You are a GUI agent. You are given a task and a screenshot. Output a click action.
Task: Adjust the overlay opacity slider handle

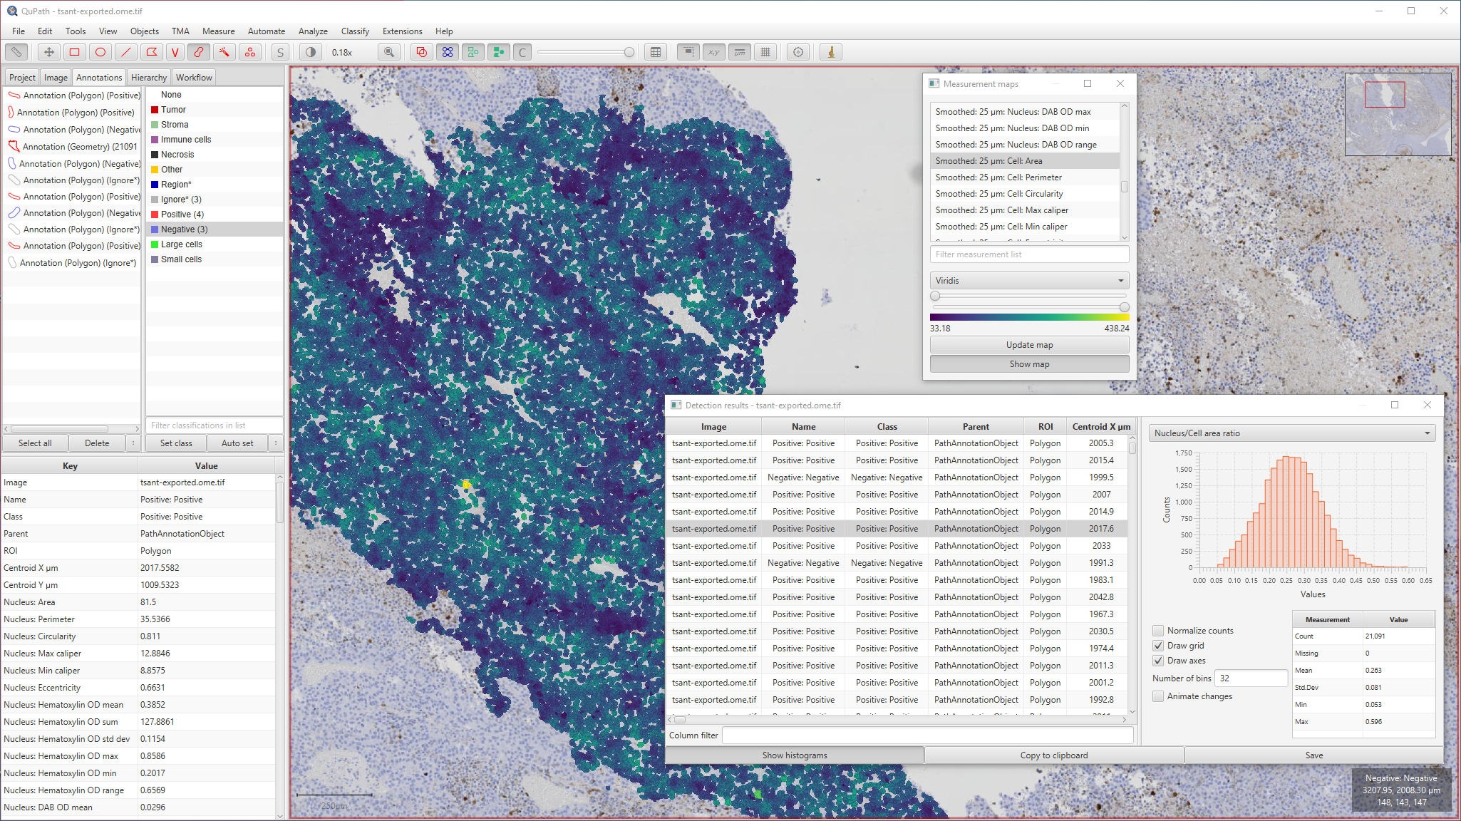(629, 52)
